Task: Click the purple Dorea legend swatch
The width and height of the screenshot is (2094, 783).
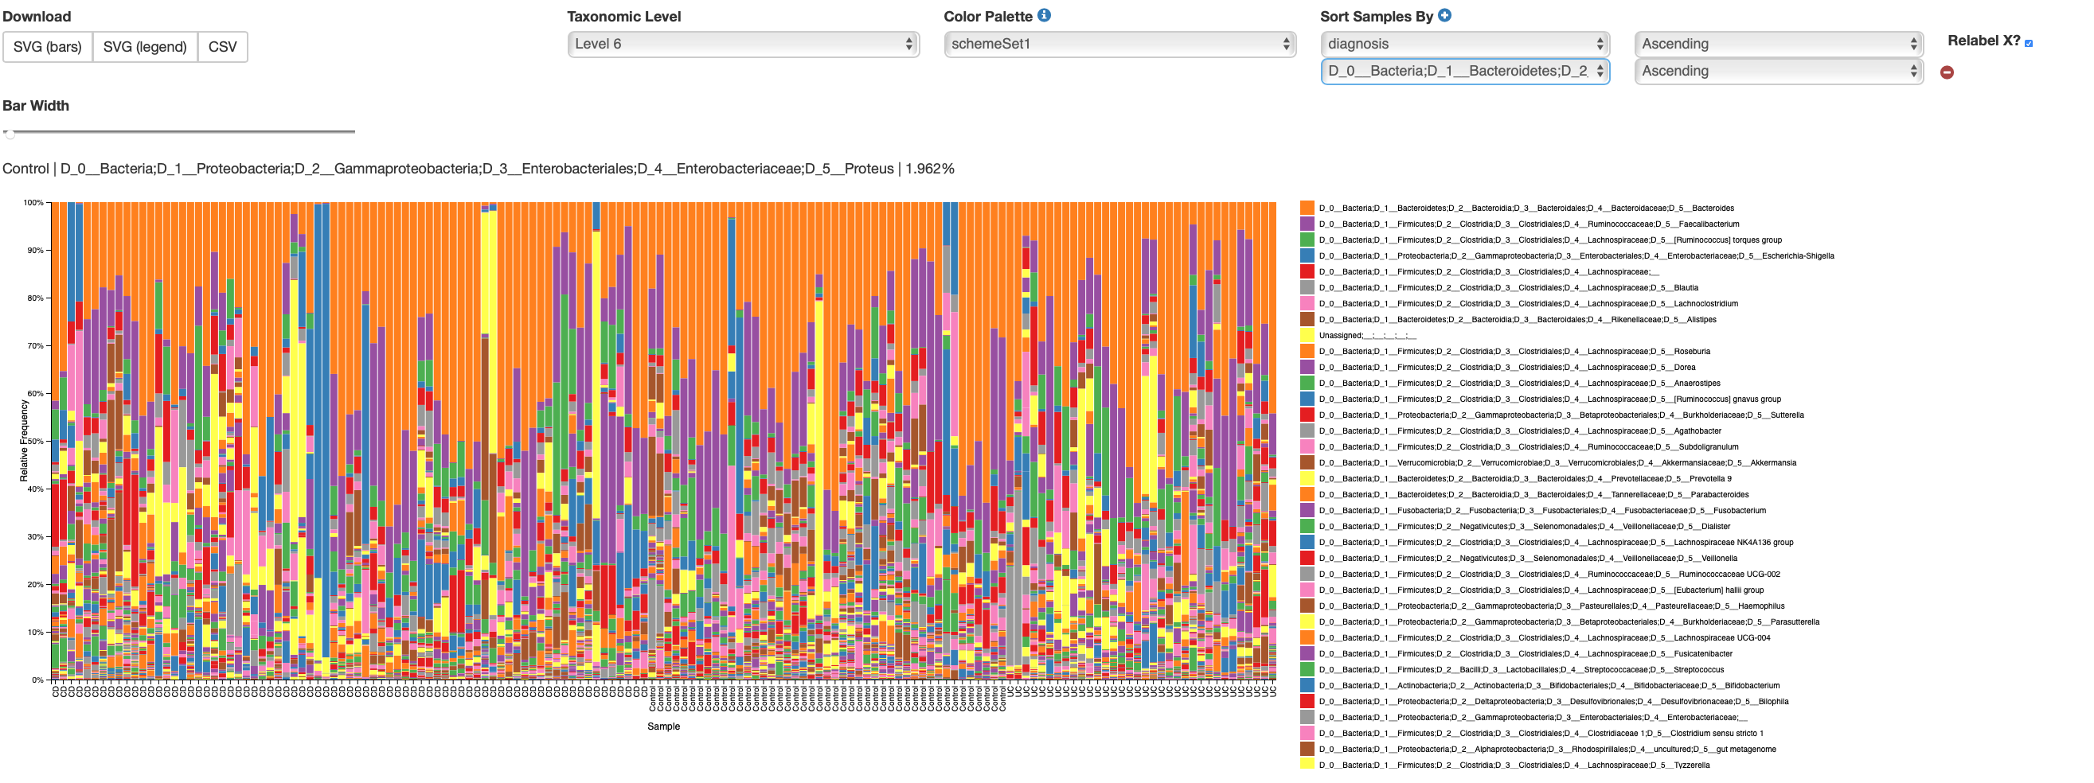Action: [1307, 367]
